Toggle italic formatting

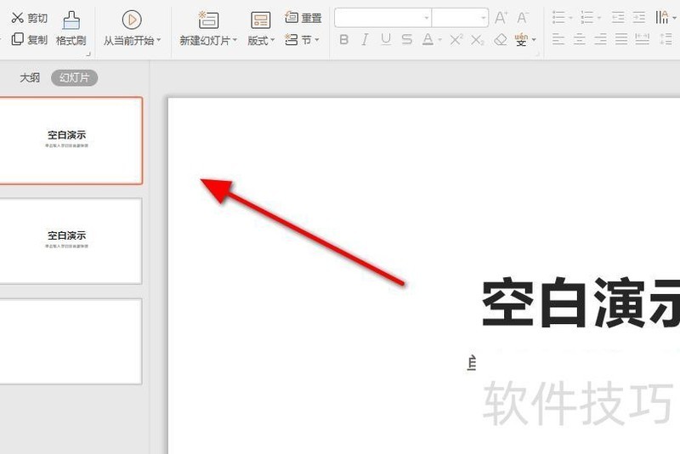coord(365,40)
